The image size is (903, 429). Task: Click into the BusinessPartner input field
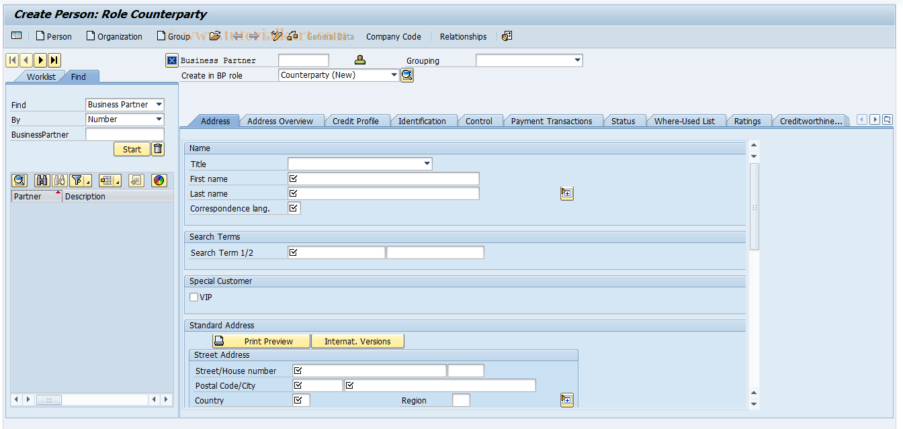(125, 134)
